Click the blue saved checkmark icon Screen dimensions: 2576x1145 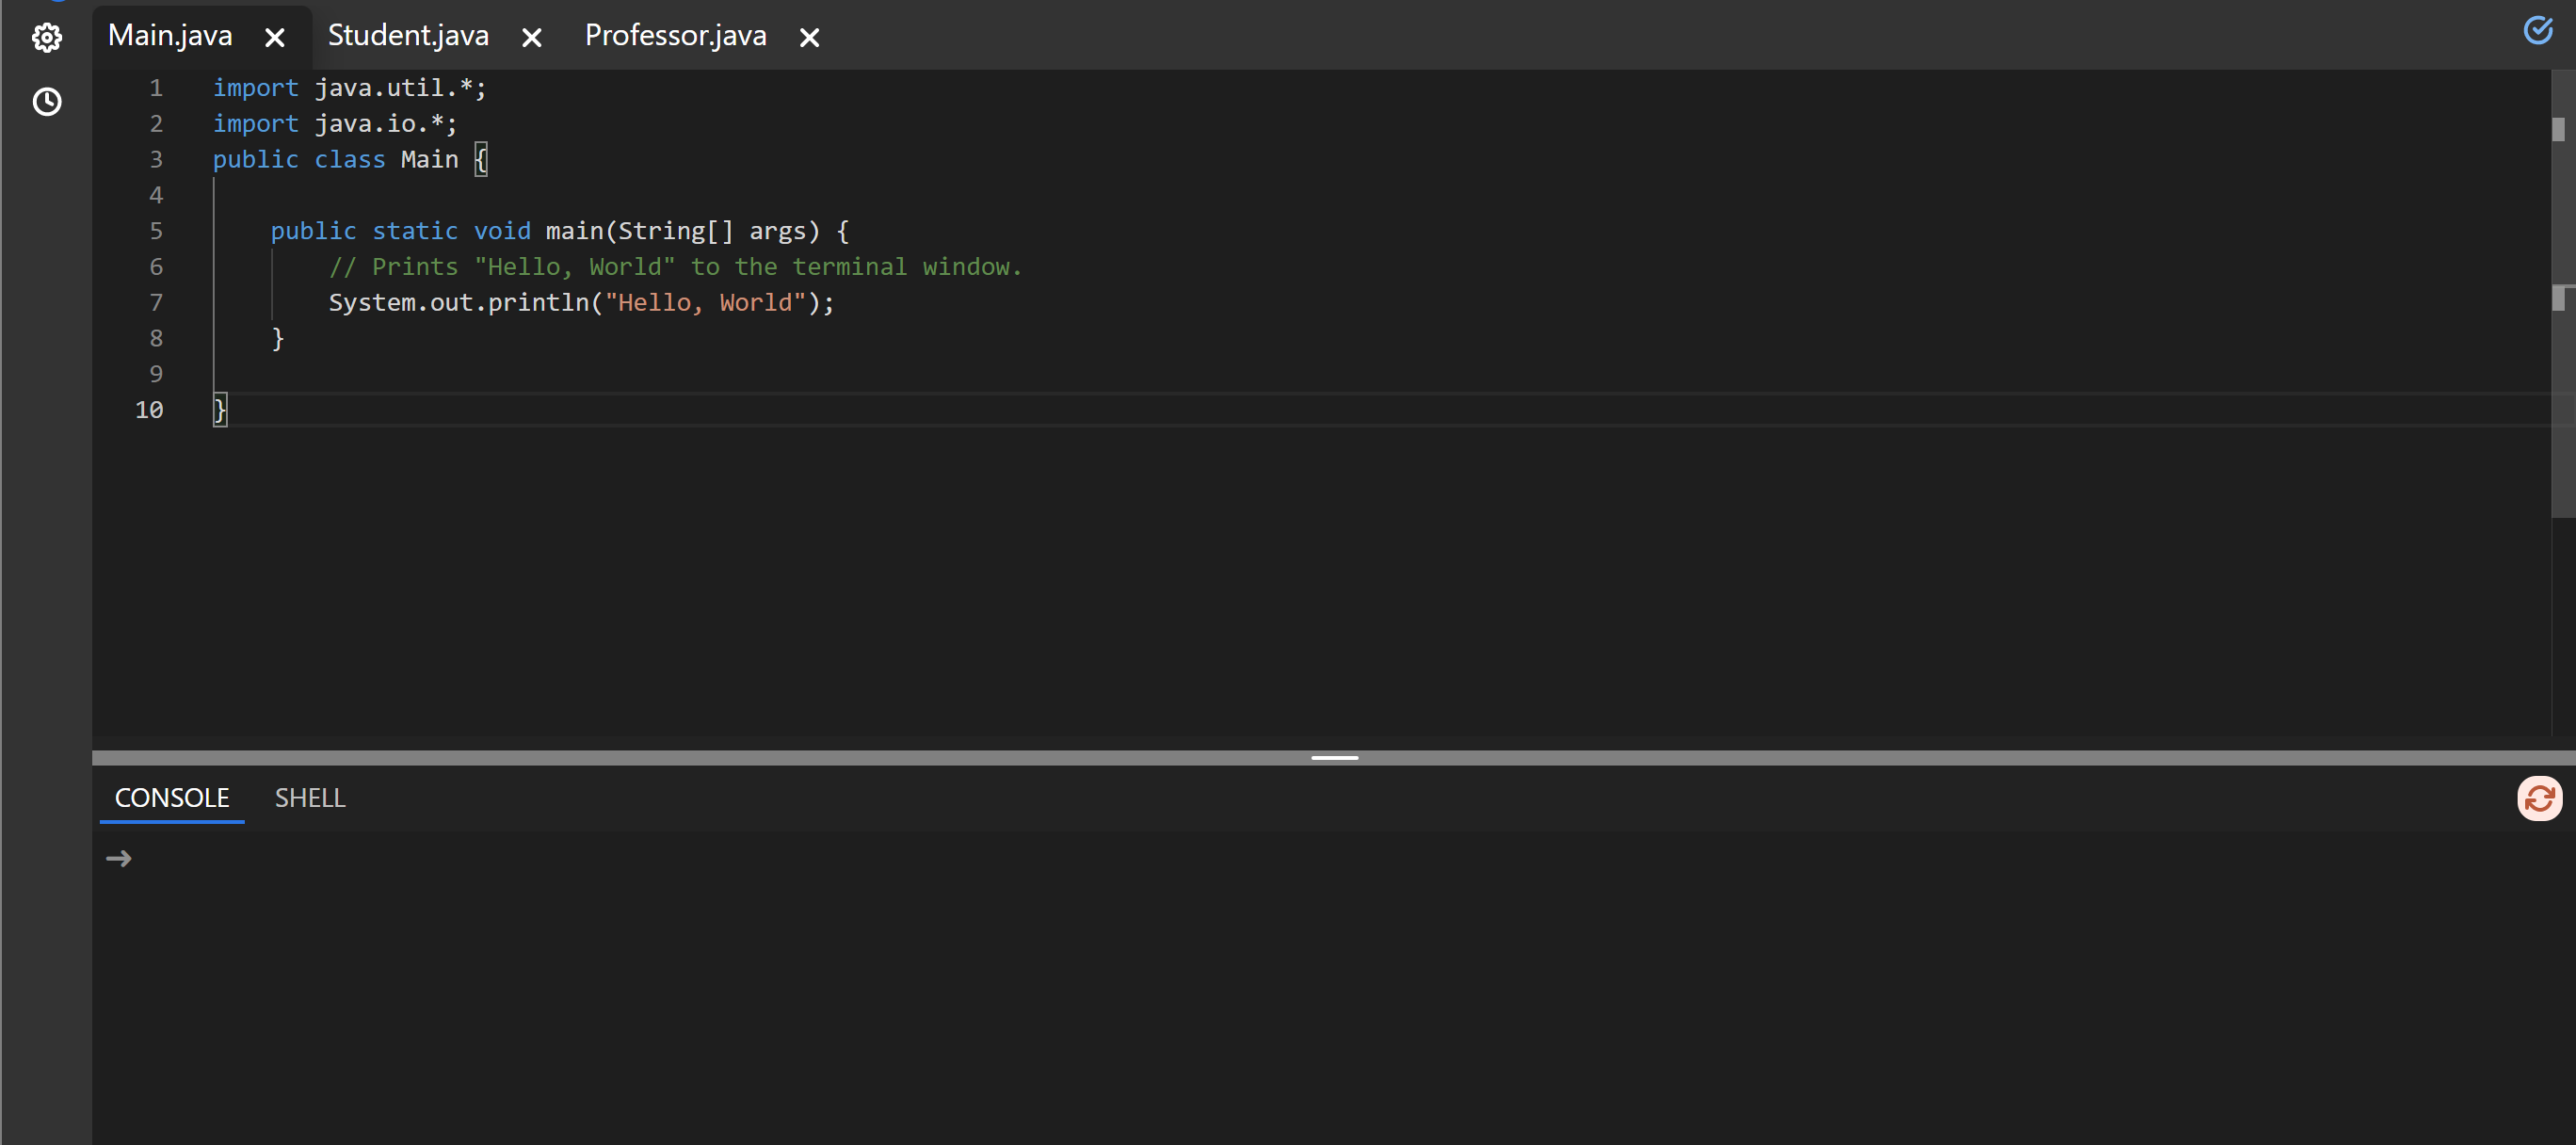2537,30
